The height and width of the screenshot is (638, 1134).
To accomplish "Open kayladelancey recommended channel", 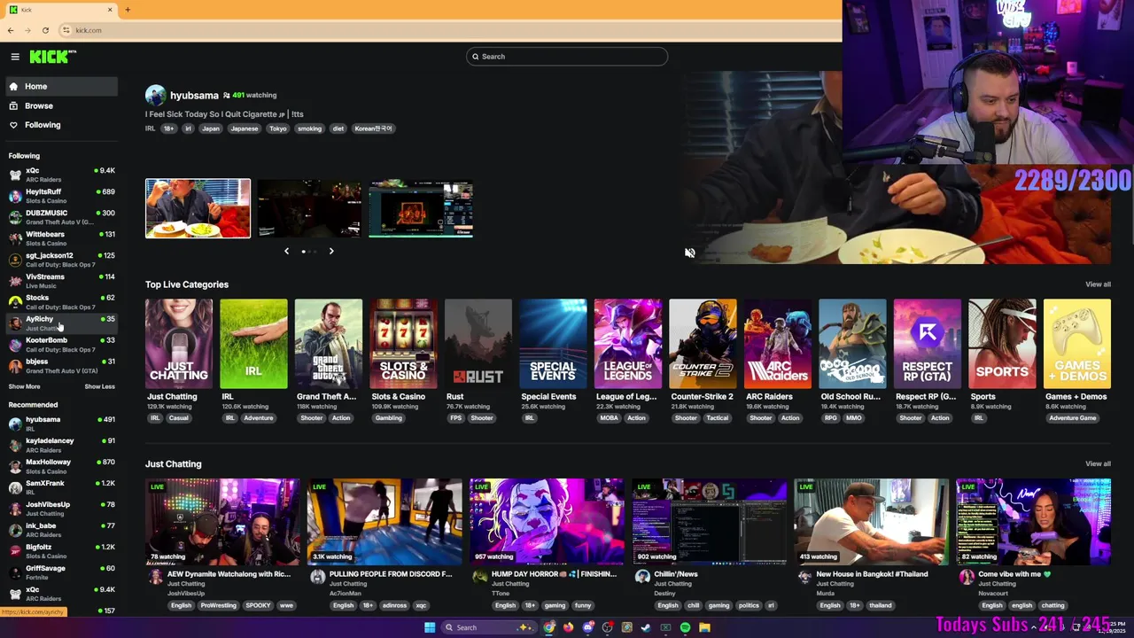I will [x=60, y=445].
